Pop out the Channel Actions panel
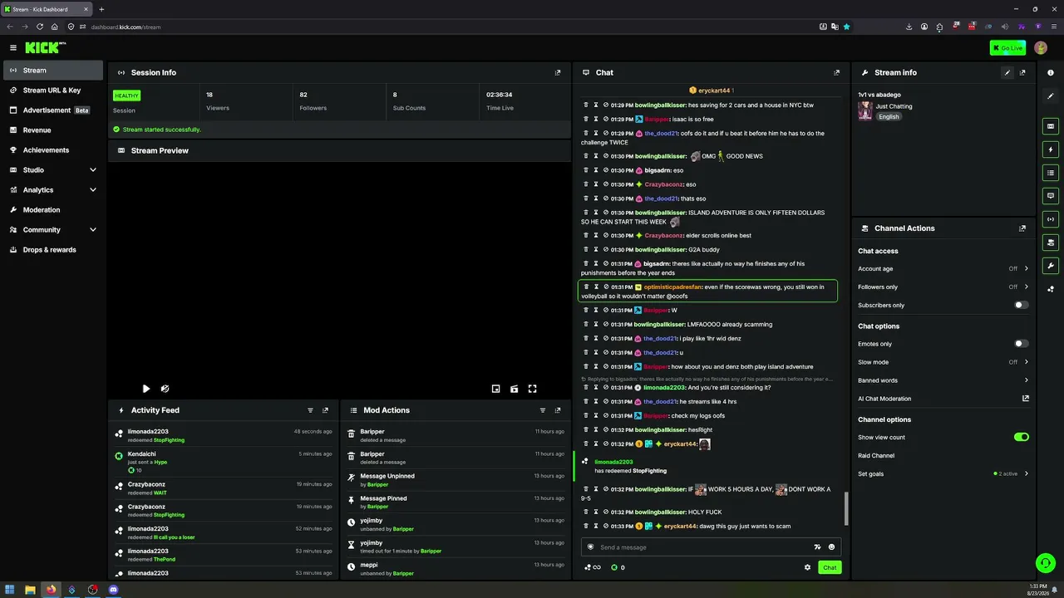Image resolution: width=1064 pixels, height=598 pixels. click(1022, 228)
